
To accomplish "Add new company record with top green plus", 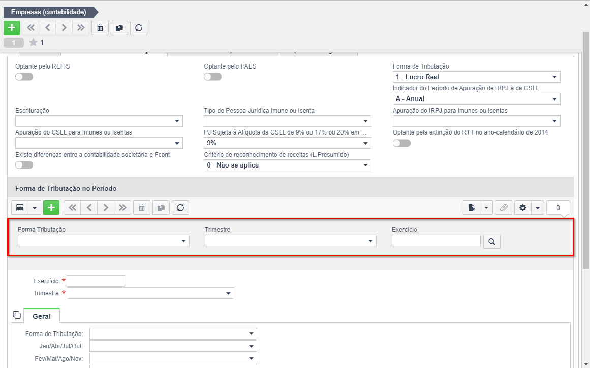I will 12,28.
